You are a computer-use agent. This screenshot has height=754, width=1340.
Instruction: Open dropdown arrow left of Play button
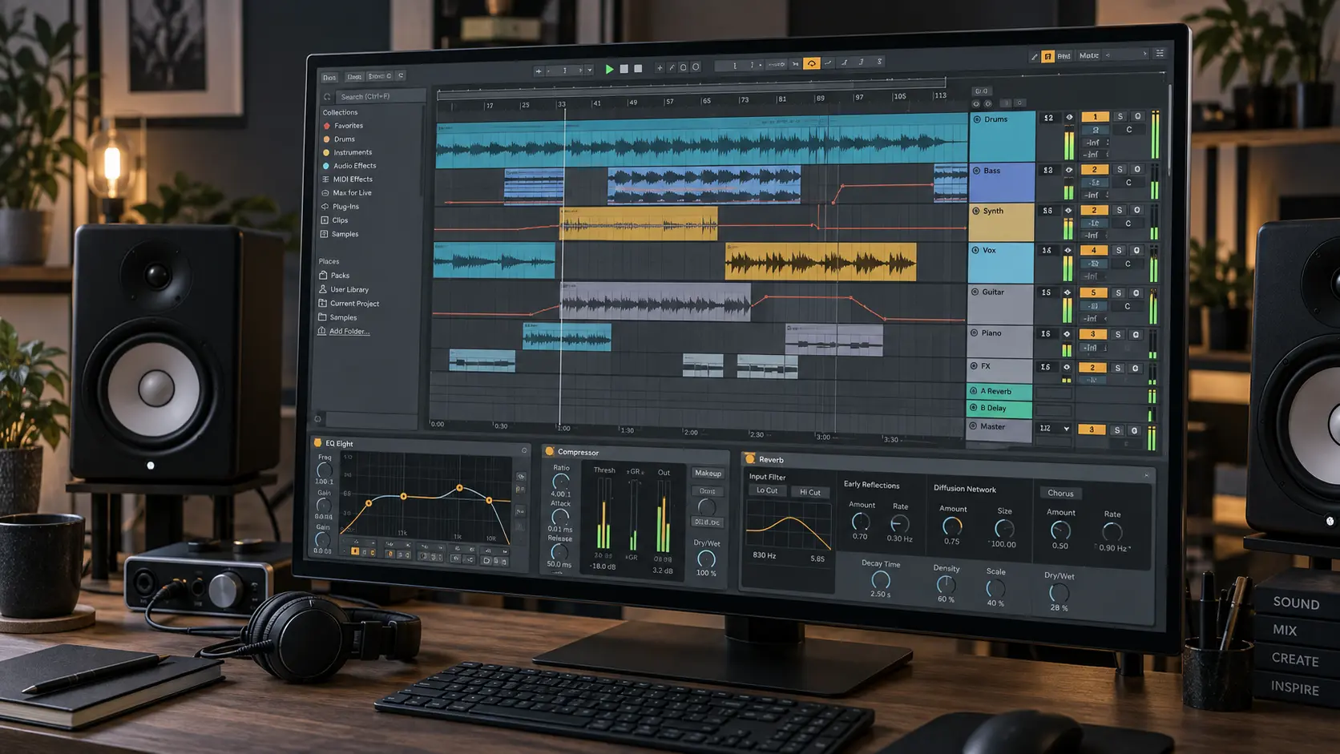click(x=590, y=71)
